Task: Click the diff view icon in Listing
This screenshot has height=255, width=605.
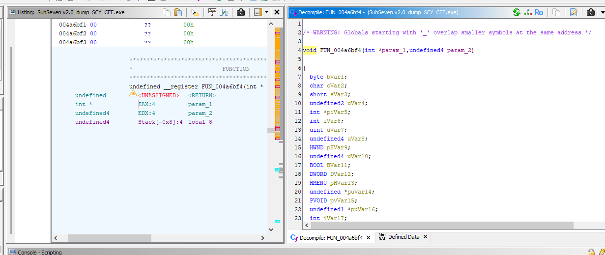Action: [x=224, y=12]
